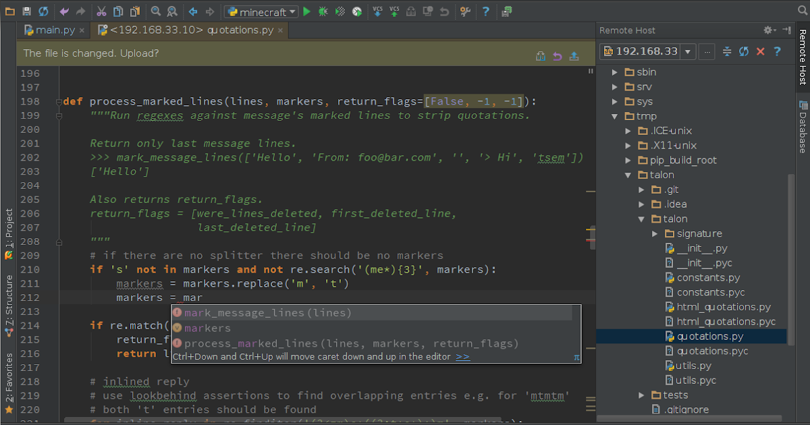
Task: Refresh the remote host file listing
Action: [744, 51]
